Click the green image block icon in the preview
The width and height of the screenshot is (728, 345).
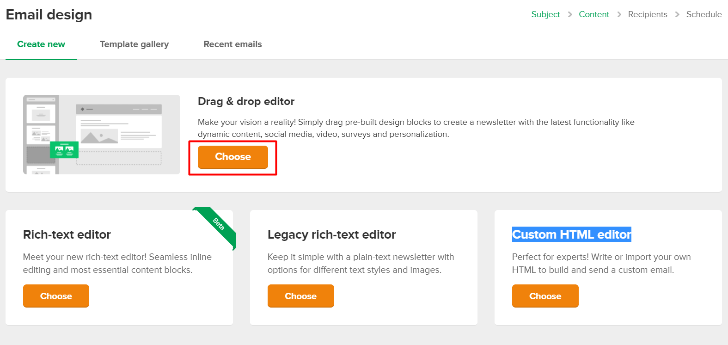(64, 149)
